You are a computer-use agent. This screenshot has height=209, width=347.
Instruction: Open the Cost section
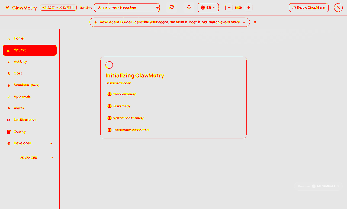30,73
